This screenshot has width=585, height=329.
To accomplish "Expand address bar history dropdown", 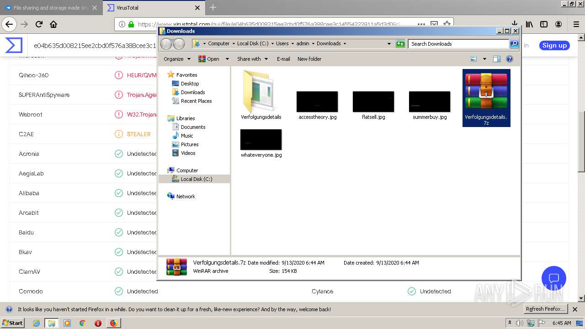I will coord(389,44).
